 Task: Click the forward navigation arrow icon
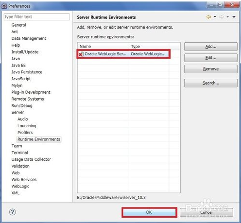point(222,17)
